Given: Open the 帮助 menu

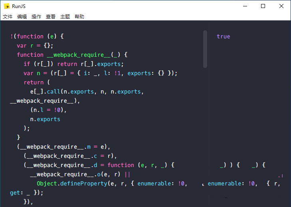Looking at the screenshot, I should 79,17.
